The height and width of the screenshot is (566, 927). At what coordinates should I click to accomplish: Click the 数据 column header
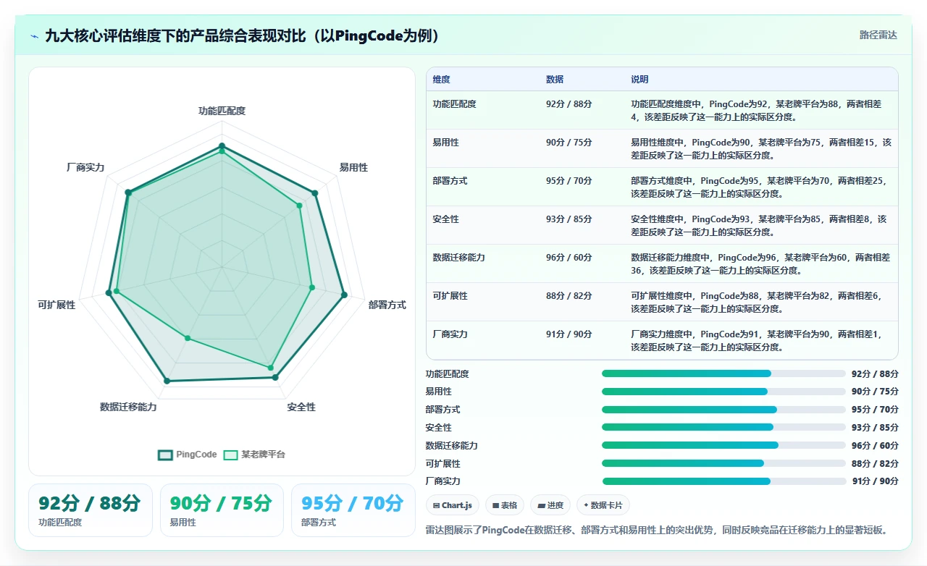click(555, 79)
